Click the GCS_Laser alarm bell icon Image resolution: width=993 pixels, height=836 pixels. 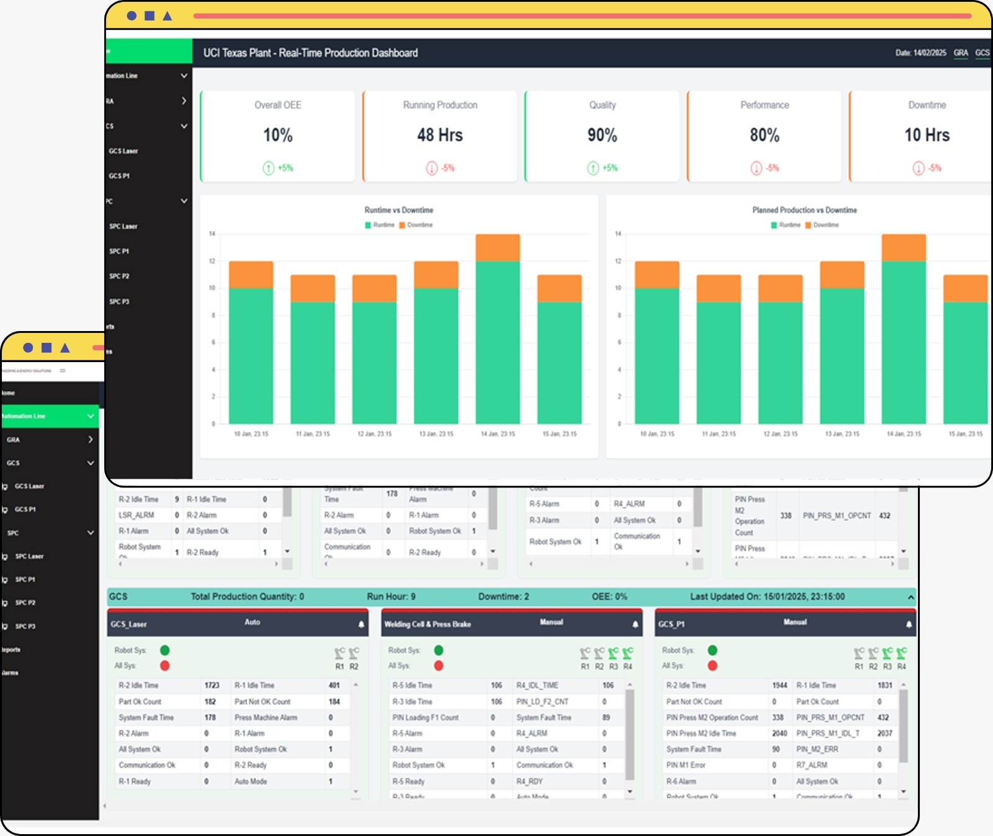click(x=361, y=624)
